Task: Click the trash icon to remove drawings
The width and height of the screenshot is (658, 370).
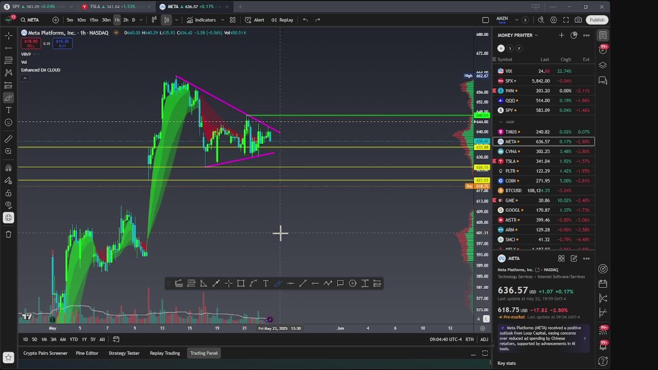Action: point(9,234)
